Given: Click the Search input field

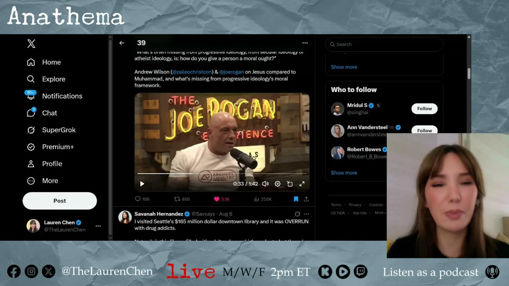Looking at the screenshot, I should [x=384, y=44].
